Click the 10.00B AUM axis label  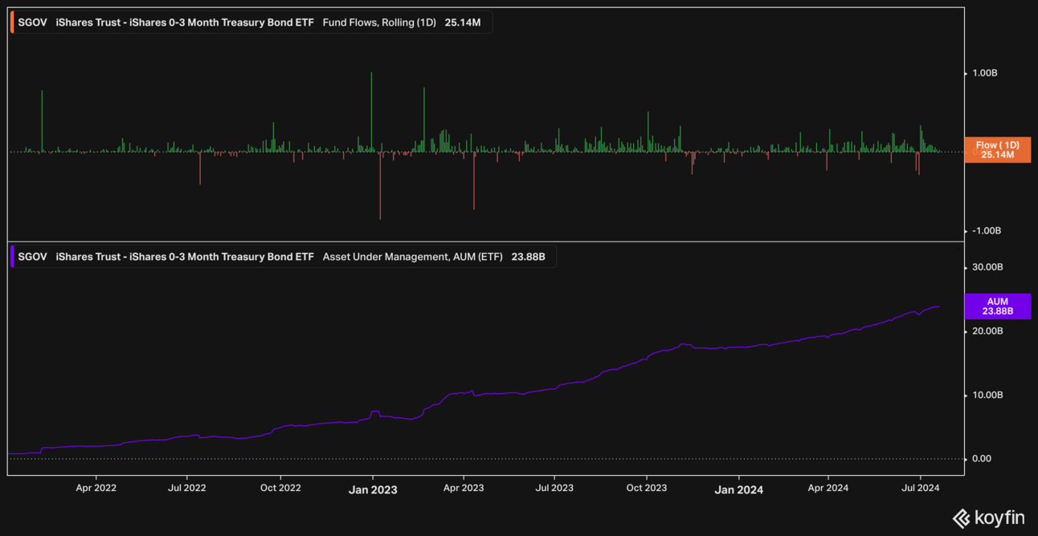coord(987,395)
